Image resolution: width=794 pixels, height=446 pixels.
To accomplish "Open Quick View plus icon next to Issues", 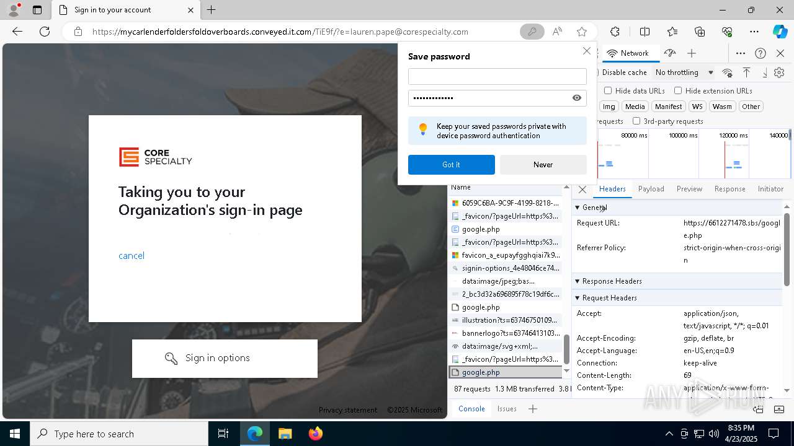I will 532,409.
